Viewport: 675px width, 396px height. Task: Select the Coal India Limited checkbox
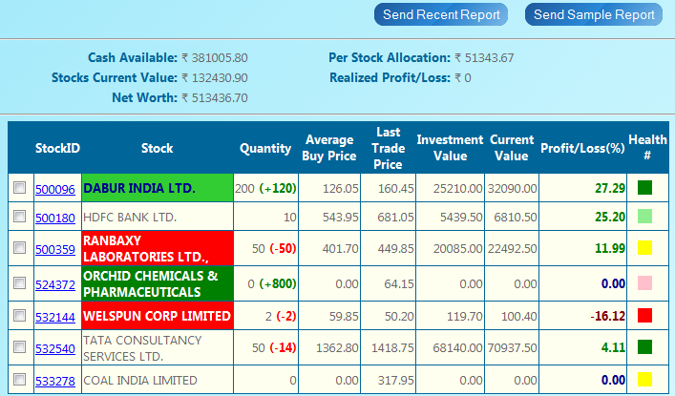coord(19,379)
